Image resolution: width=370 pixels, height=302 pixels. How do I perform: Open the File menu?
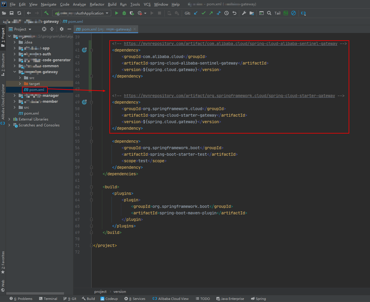click(x=12, y=4)
